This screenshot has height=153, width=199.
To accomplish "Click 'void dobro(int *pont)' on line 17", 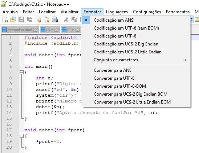I will [x=54, y=130].
